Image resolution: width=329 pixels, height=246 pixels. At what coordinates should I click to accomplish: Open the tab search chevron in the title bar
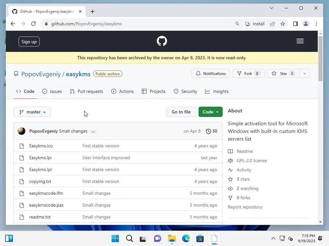pos(271,8)
